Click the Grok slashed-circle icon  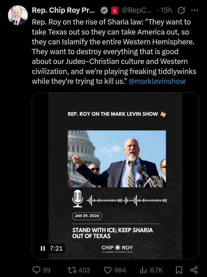pos(181,10)
